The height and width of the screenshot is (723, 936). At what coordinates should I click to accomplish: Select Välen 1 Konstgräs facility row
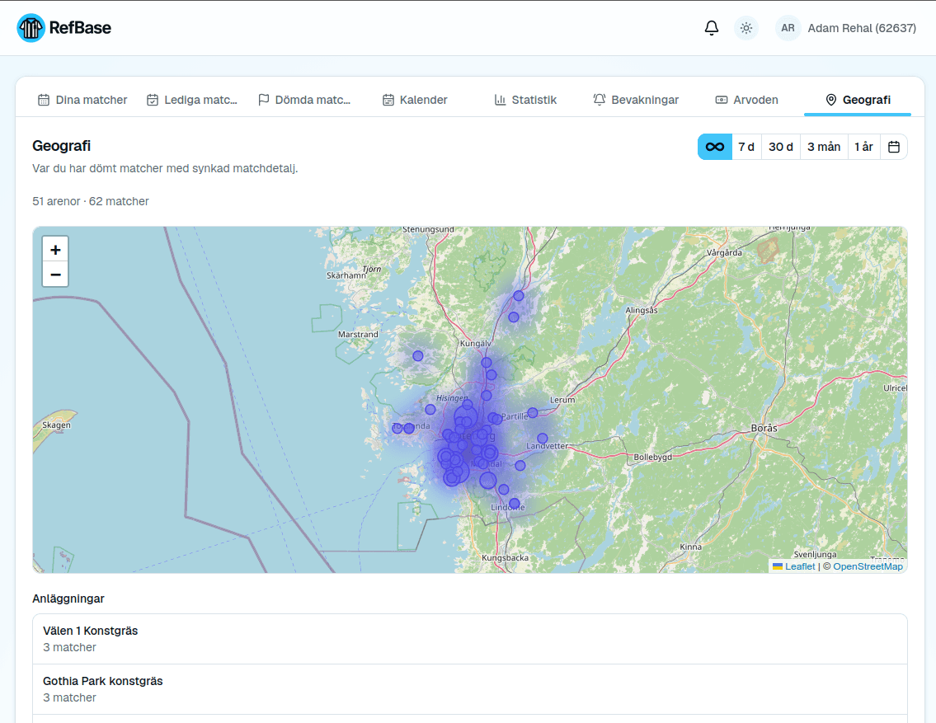click(470, 639)
